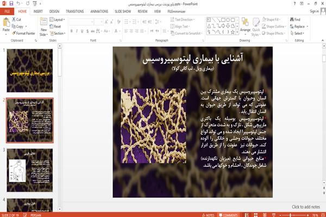Select the star shape in gallery
Viewport: 326px width, 217px height.
click(x=233, y=32)
